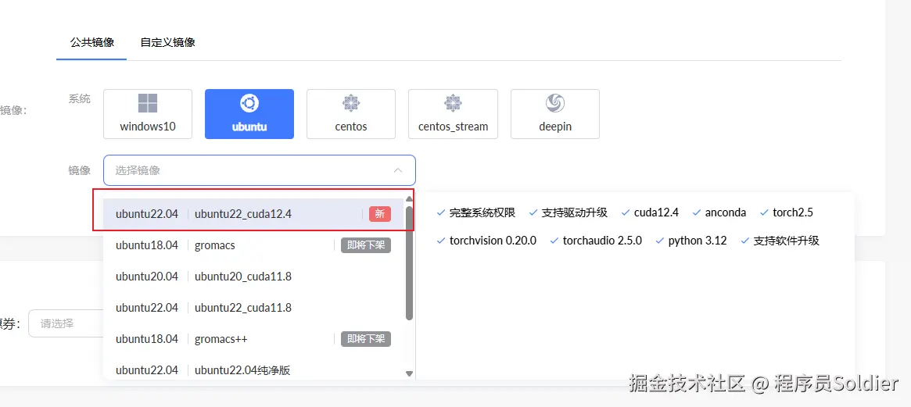This screenshot has height=407, width=911.
Task: Click the 支持驱动升级 feature text
Action: pyautogui.click(x=575, y=212)
